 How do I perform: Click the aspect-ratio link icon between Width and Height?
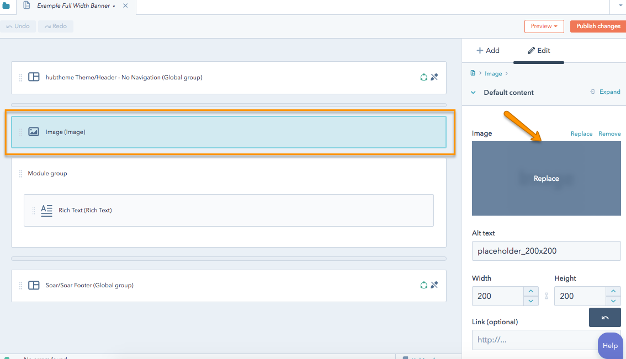point(546,296)
